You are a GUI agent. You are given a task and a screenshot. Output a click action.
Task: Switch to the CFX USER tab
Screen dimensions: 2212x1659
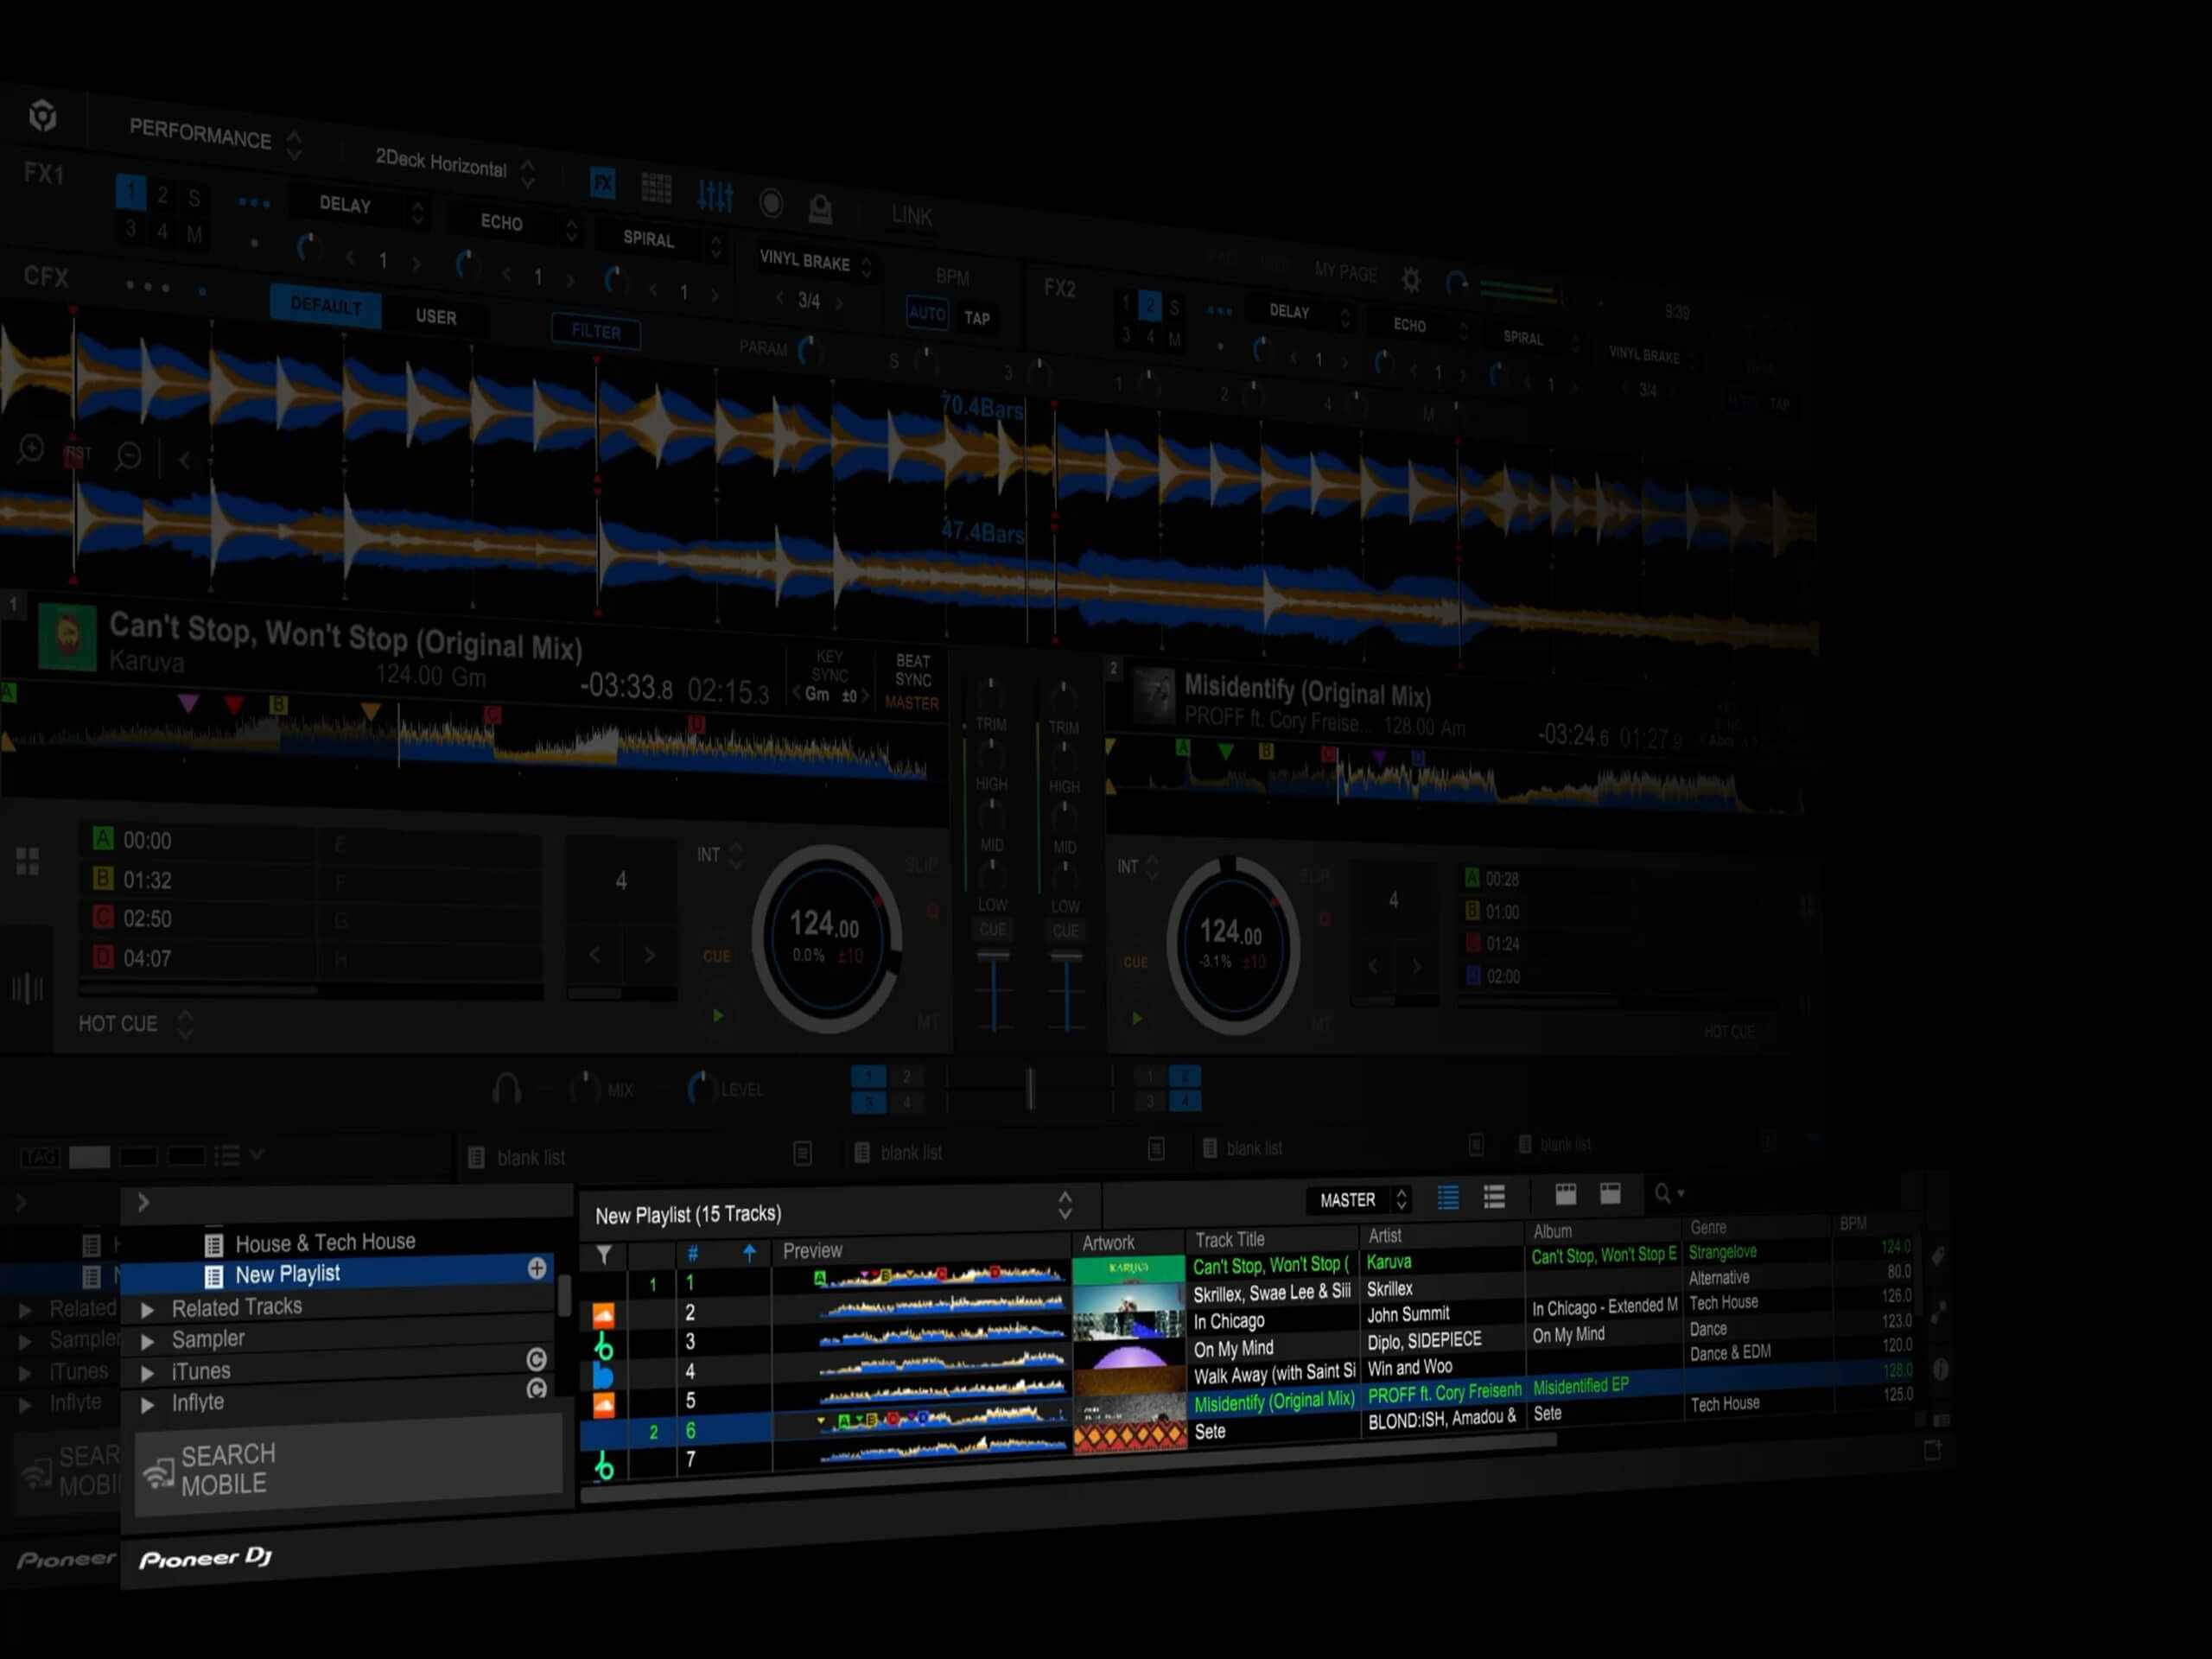click(435, 317)
